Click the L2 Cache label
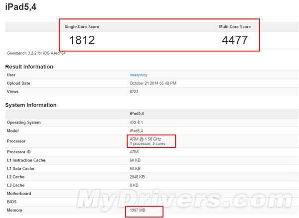The height and width of the screenshot is (218, 299). pos(15,177)
